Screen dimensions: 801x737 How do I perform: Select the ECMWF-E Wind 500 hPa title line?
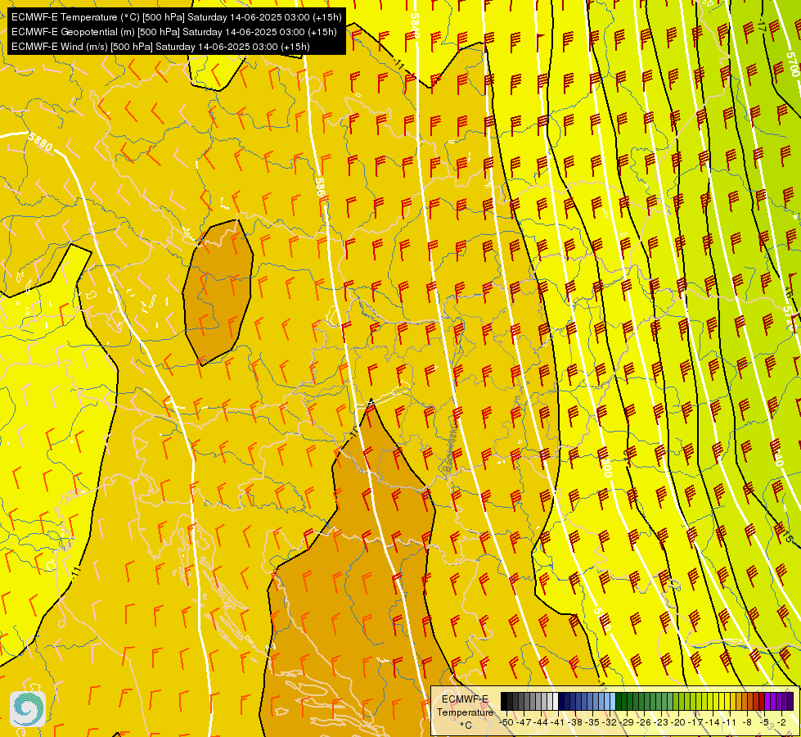(160, 47)
